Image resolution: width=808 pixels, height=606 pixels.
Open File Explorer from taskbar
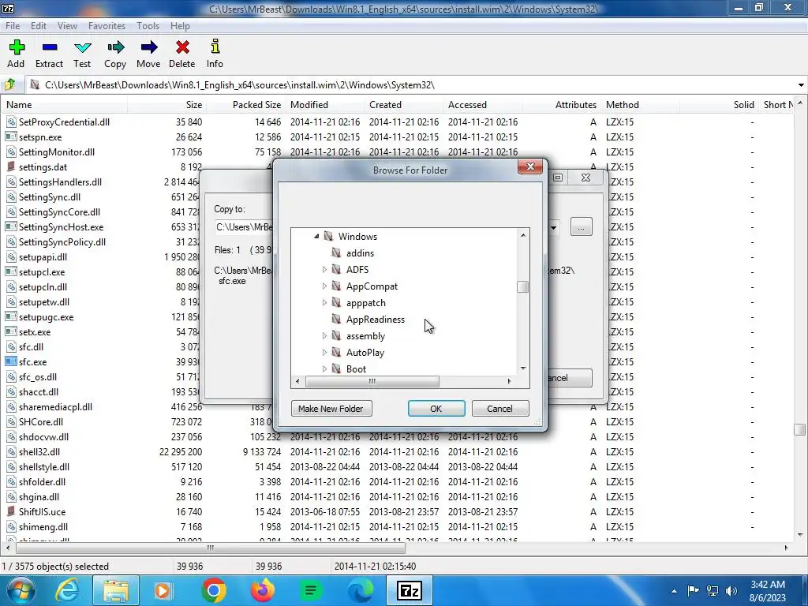point(116,590)
